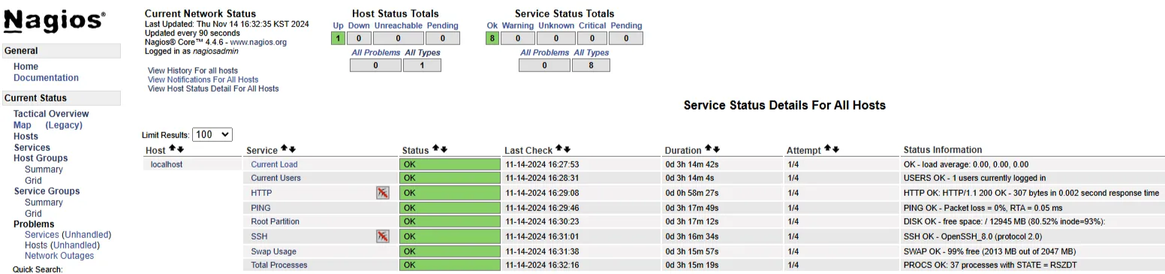Open Hosts under Problems
Screen dimensions: 1165x274
pos(36,245)
